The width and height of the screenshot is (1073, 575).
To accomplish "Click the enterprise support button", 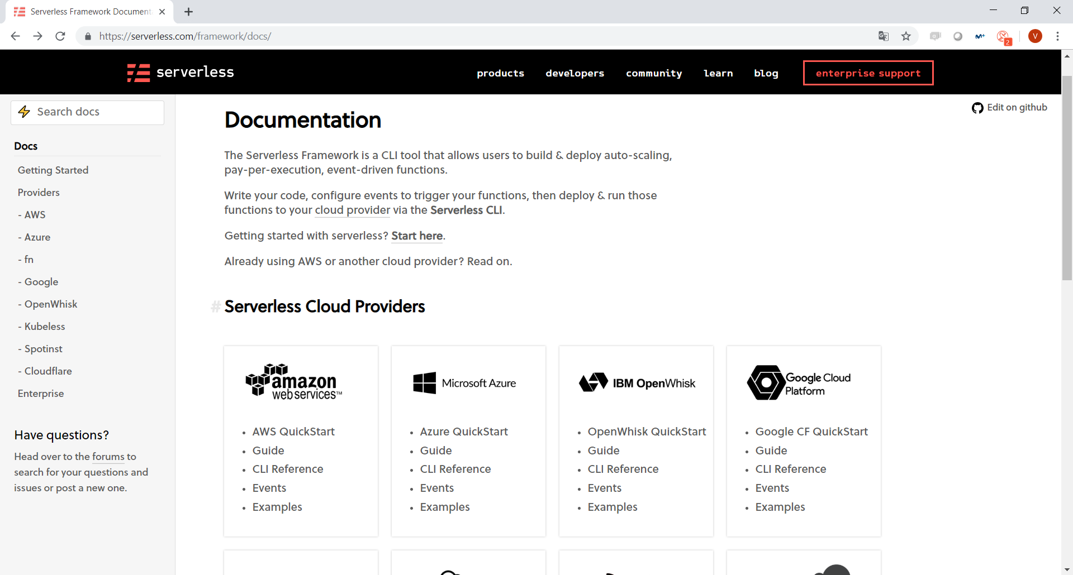I will (x=868, y=73).
